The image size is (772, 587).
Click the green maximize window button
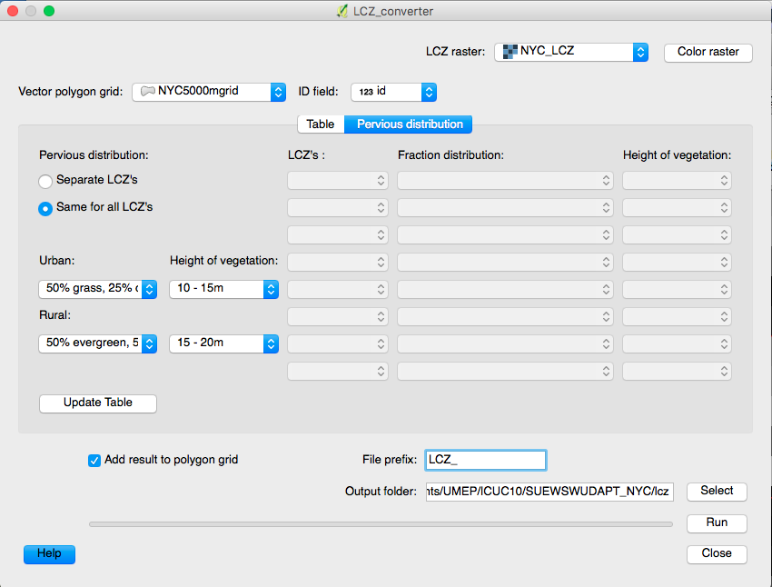click(49, 11)
